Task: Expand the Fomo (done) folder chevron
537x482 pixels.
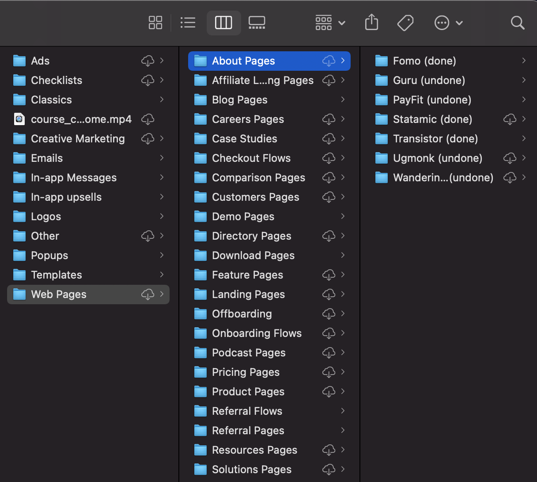Action: pyautogui.click(x=525, y=61)
